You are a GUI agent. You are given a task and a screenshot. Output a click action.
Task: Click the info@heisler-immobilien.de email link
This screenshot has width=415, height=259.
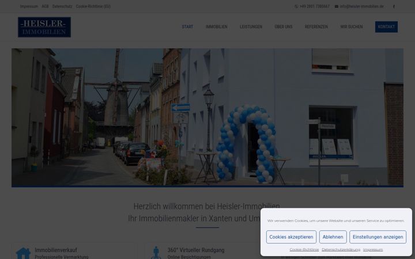pyautogui.click(x=362, y=6)
